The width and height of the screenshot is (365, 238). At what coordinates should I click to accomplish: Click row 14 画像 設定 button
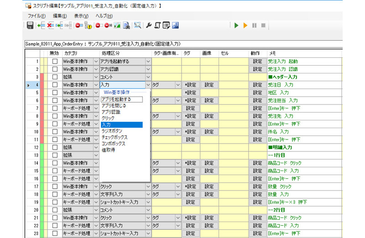(209, 163)
